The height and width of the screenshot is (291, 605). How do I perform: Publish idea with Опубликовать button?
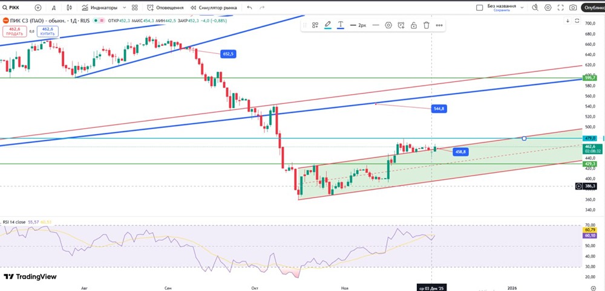tap(594, 7)
